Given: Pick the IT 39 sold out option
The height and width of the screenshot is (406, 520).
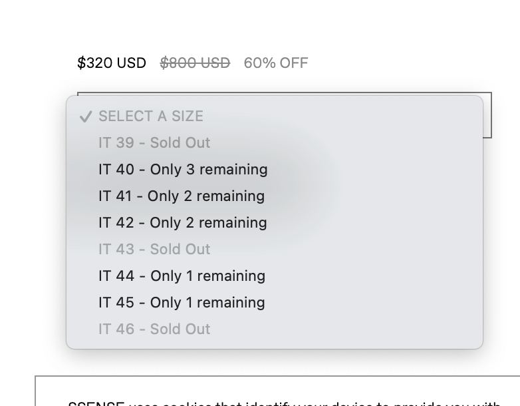Looking at the screenshot, I should pos(154,143).
